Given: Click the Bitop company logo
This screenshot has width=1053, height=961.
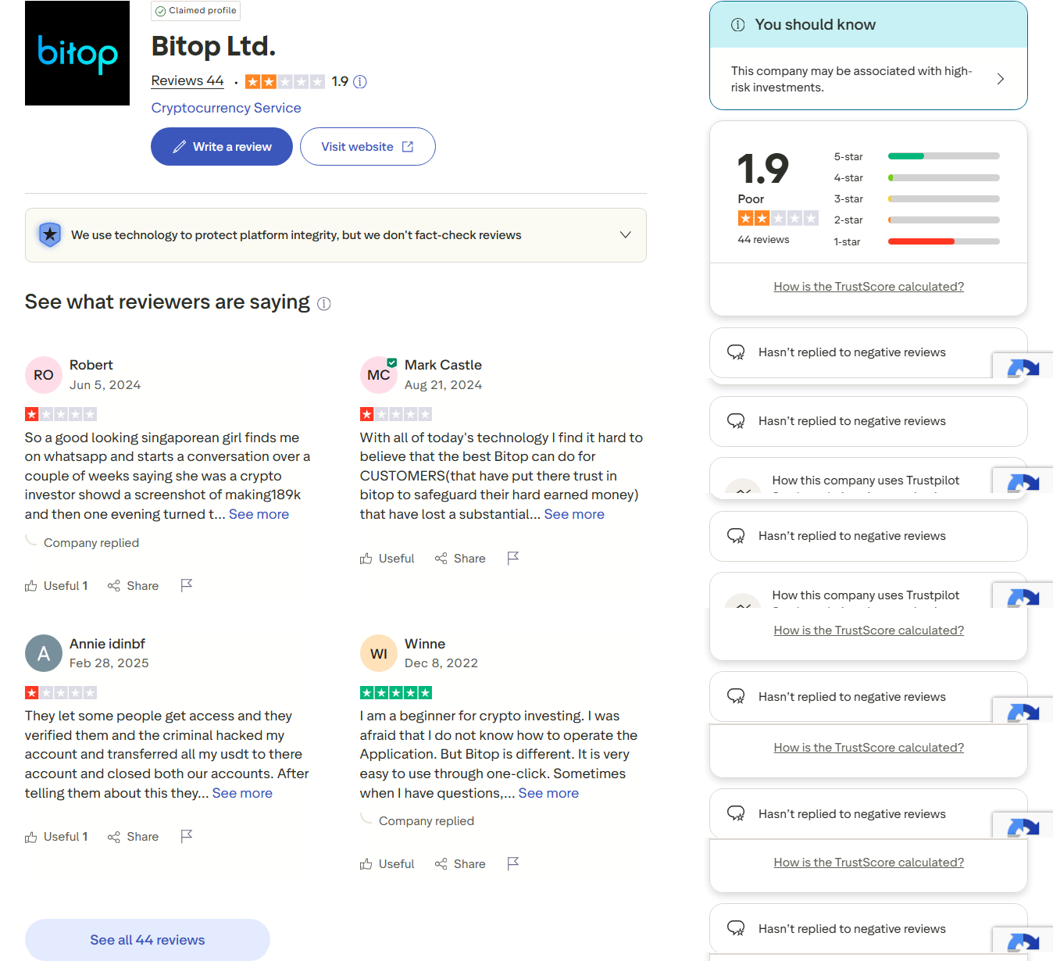Looking at the screenshot, I should click(x=77, y=53).
